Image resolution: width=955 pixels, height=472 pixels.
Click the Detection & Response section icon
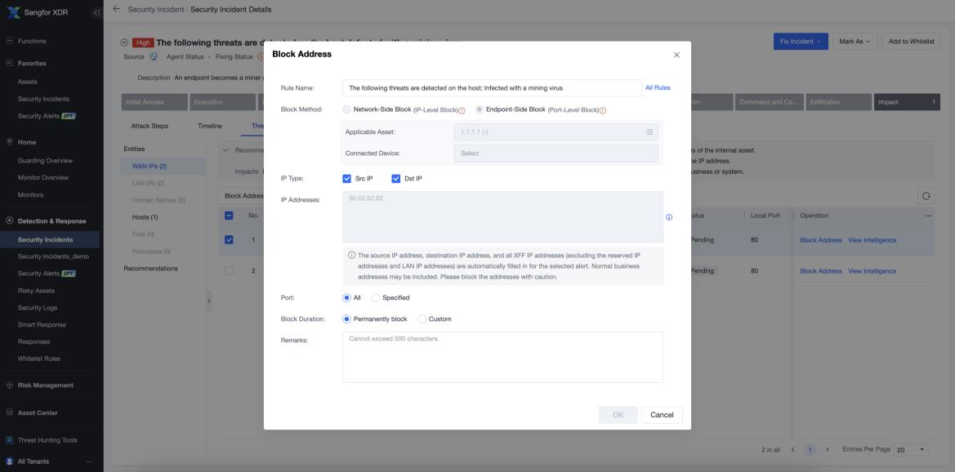9,221
